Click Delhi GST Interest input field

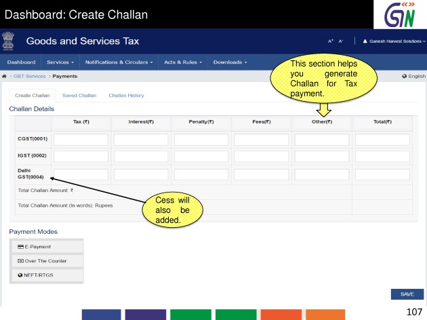point(141,174)
